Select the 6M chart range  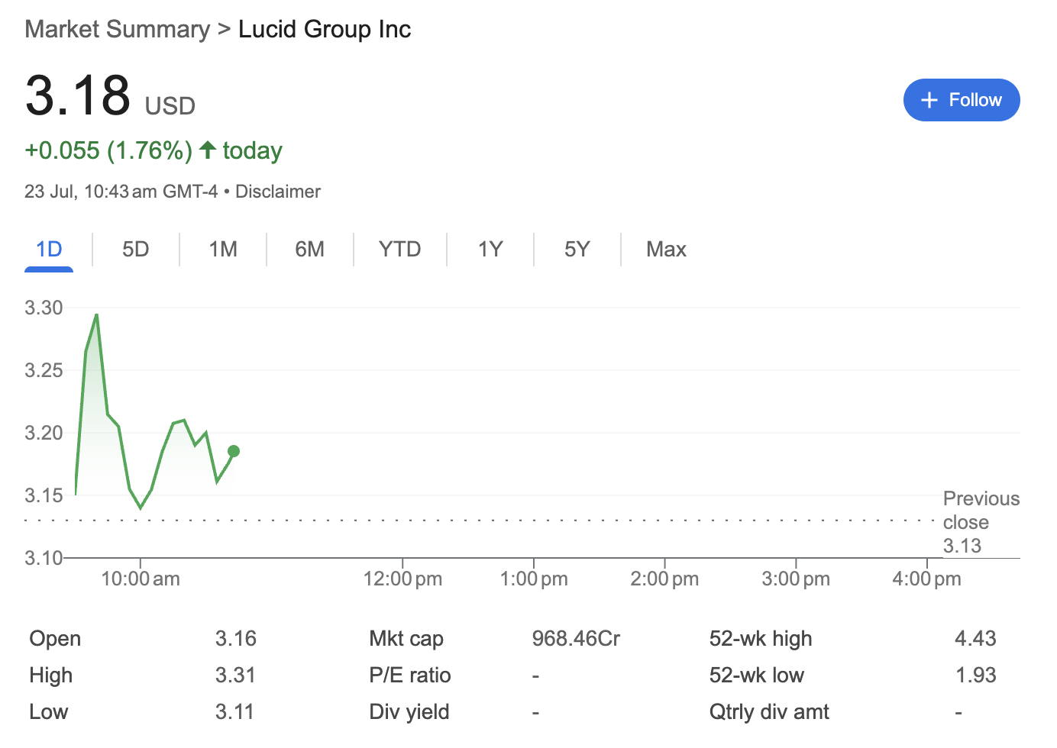tap(310, 250)
